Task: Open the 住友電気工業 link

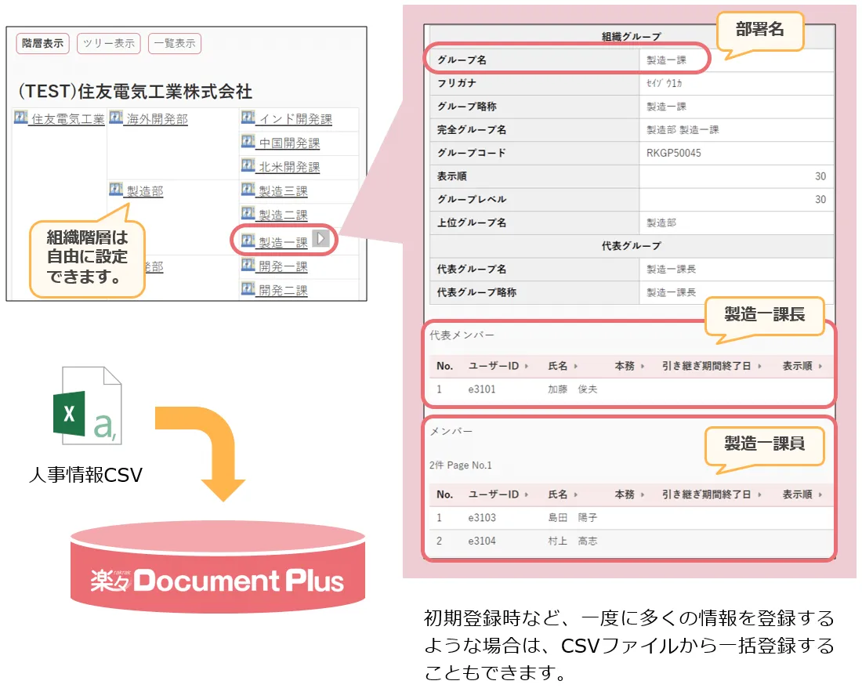Action: (67, 118)
